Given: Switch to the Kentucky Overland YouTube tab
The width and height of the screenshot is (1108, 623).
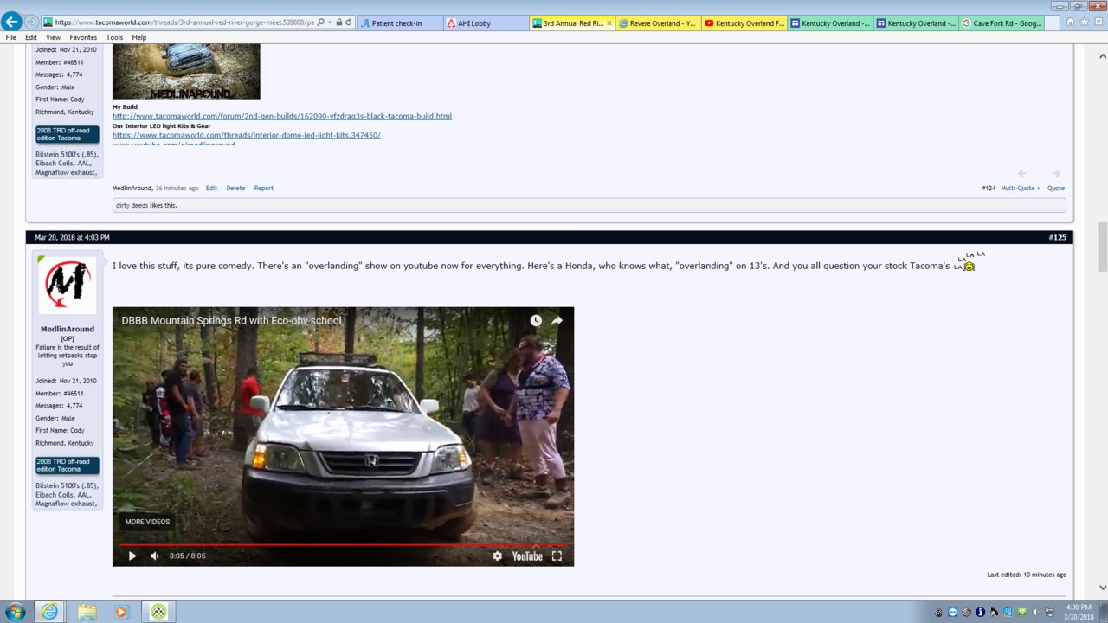Looking at the screenshot, I should (744, 23).
